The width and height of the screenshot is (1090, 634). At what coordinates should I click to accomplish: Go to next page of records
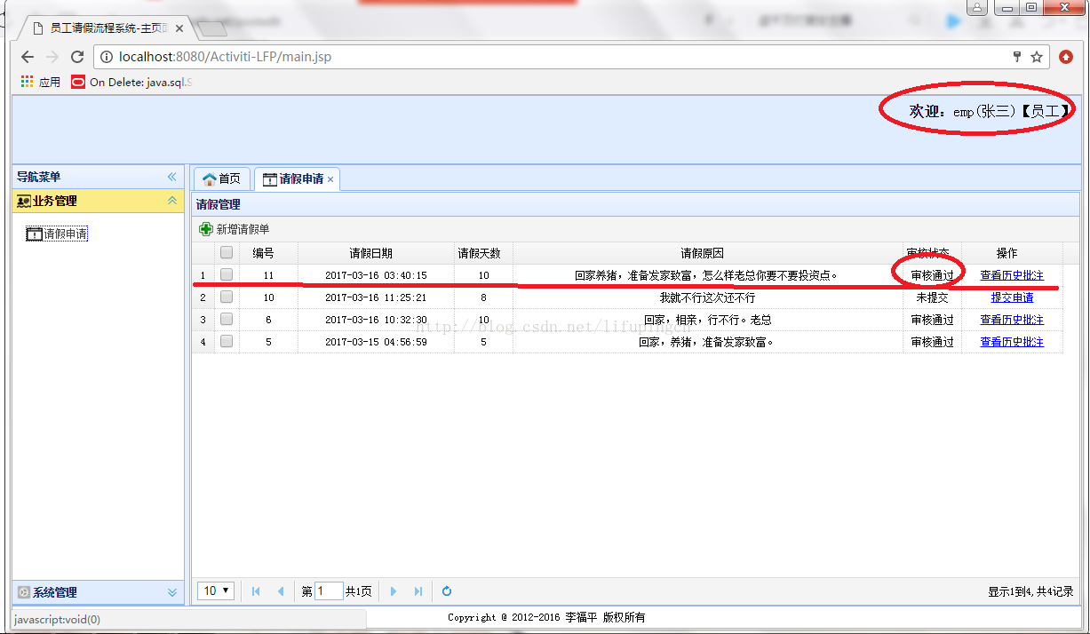(394, 591)
